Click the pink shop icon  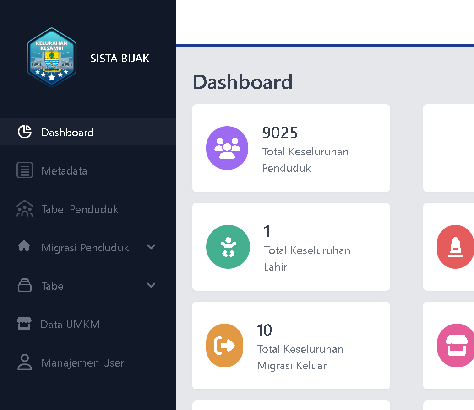click(455, 346)
